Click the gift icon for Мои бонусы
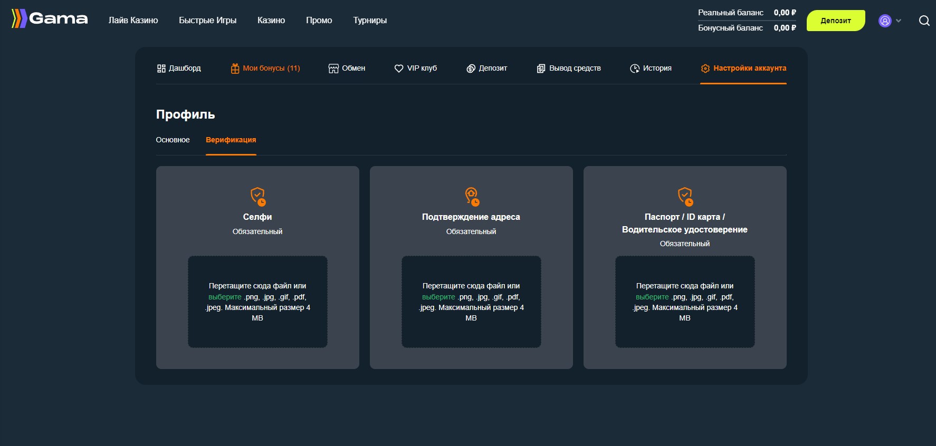The height and width of the screenshot is (446, 936). click(x=235, y=69)
